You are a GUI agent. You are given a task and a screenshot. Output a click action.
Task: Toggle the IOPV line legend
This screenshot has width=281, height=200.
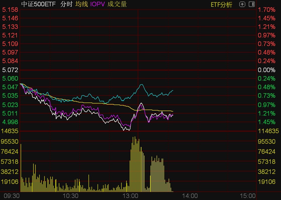(x=98, y=4)
